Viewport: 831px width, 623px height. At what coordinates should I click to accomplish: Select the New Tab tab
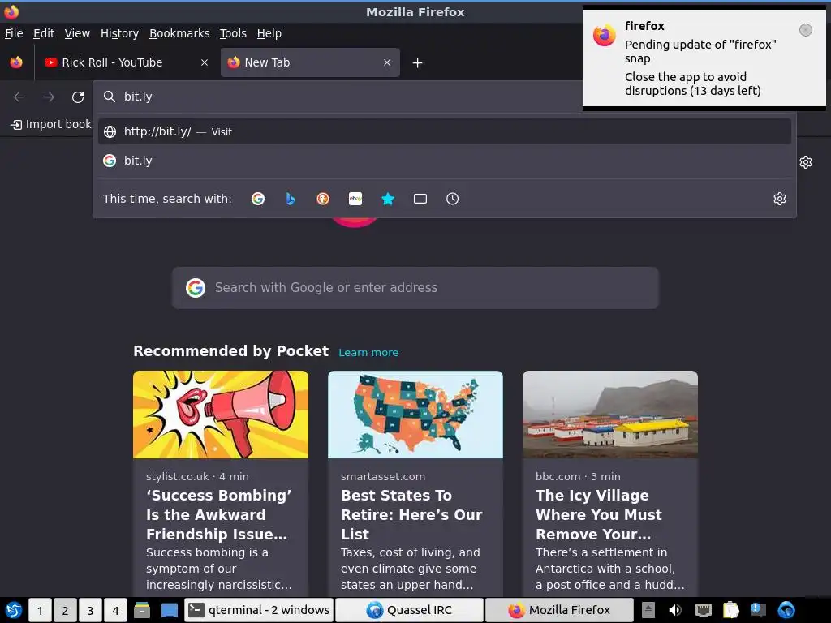310,62
